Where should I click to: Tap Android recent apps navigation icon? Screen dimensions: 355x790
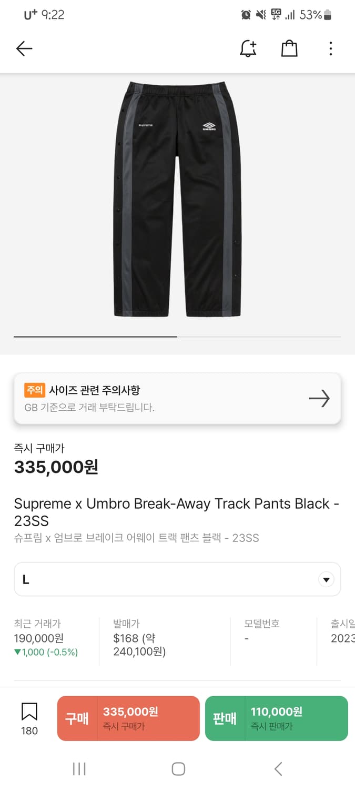click(x=79, y=769)
